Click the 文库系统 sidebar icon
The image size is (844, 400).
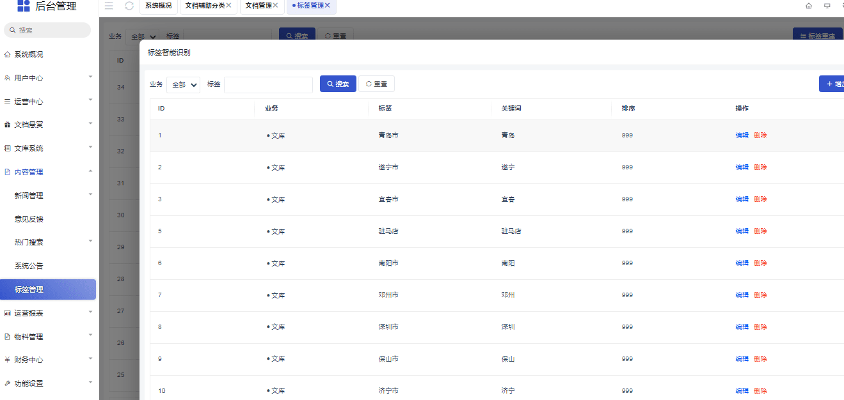8,148
